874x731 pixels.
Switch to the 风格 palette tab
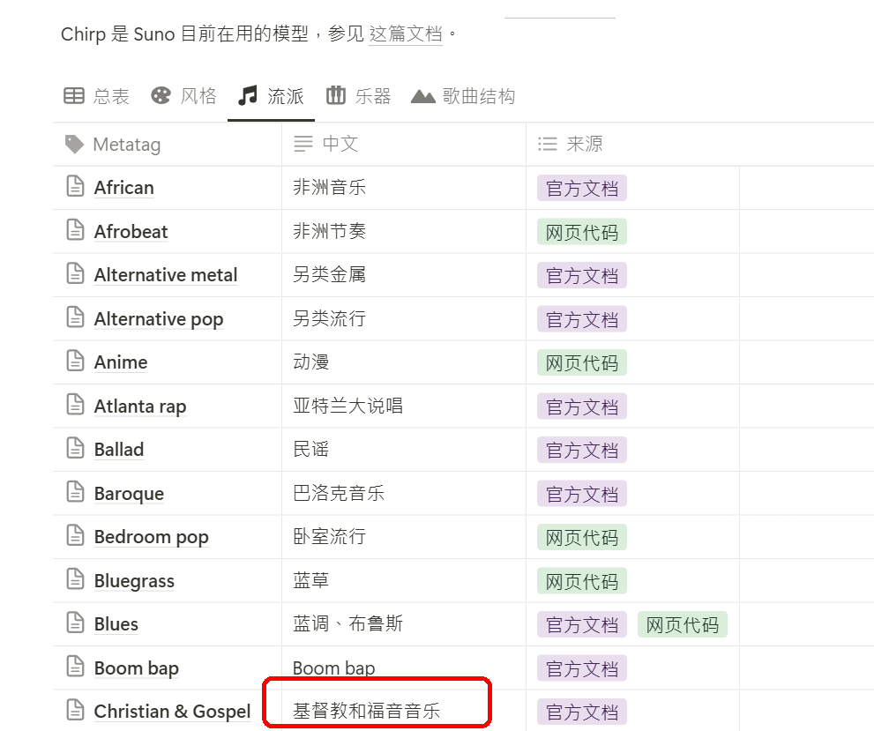click(x=183, y=96)
